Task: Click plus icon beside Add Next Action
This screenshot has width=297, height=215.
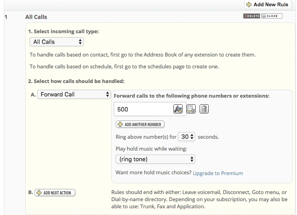Action: (39, 193)
